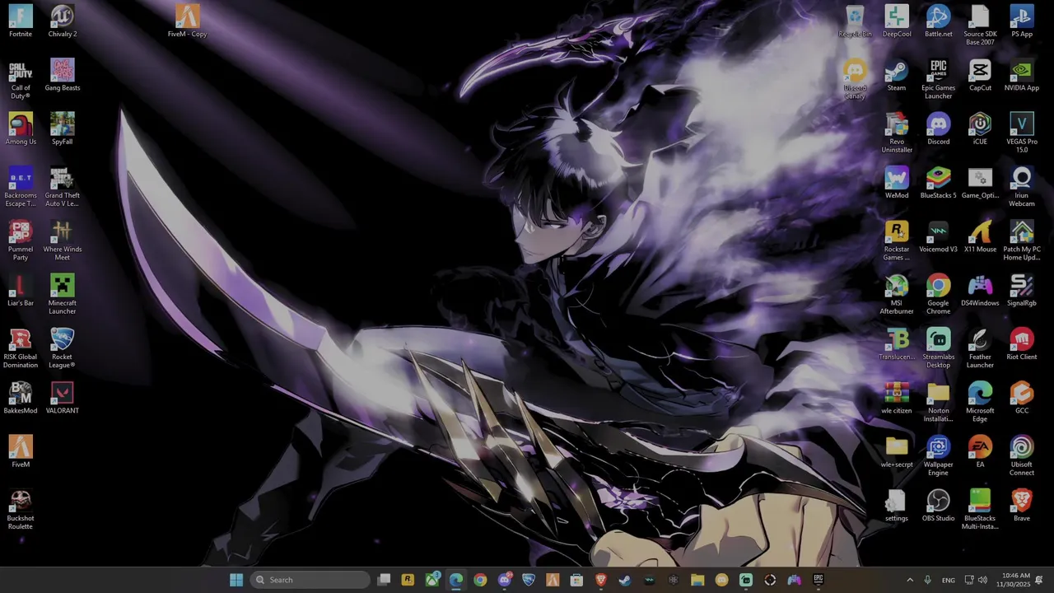The height and width of the screenshot is (593, 1054).
Task: Open the Fortnite desktop shortcut
Action: coord(21,21)
